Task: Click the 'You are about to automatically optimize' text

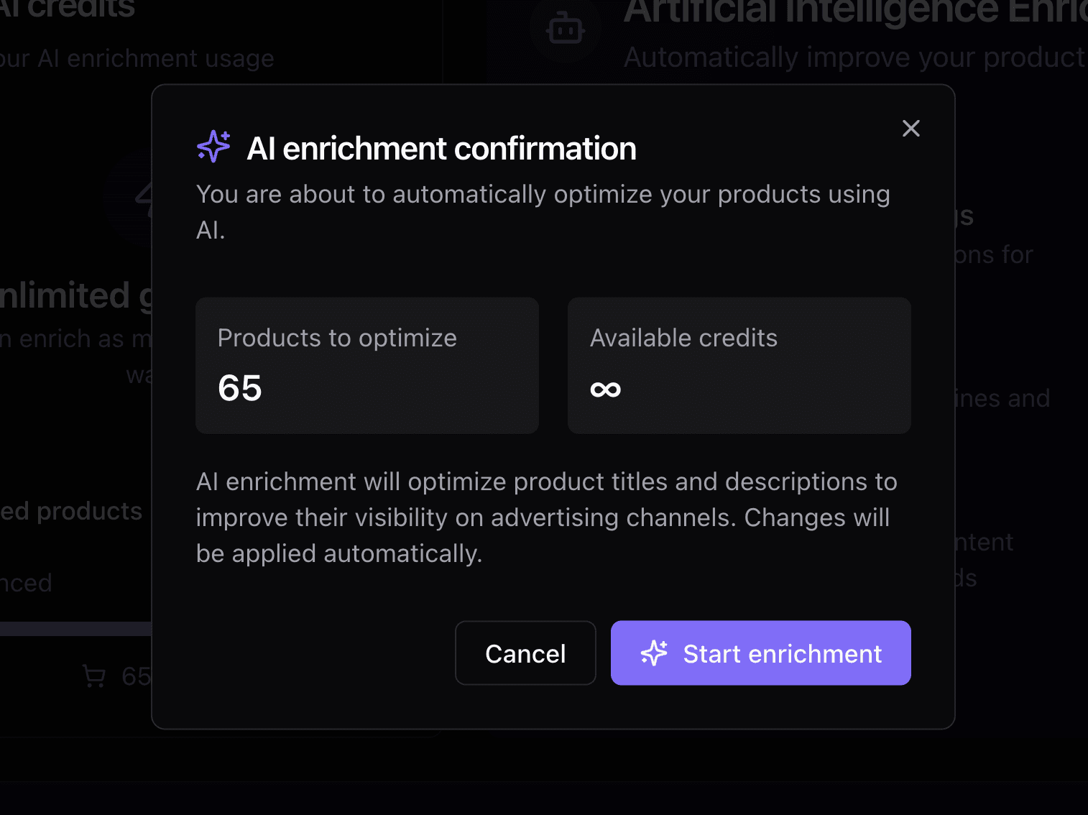Action: [543, 195]
